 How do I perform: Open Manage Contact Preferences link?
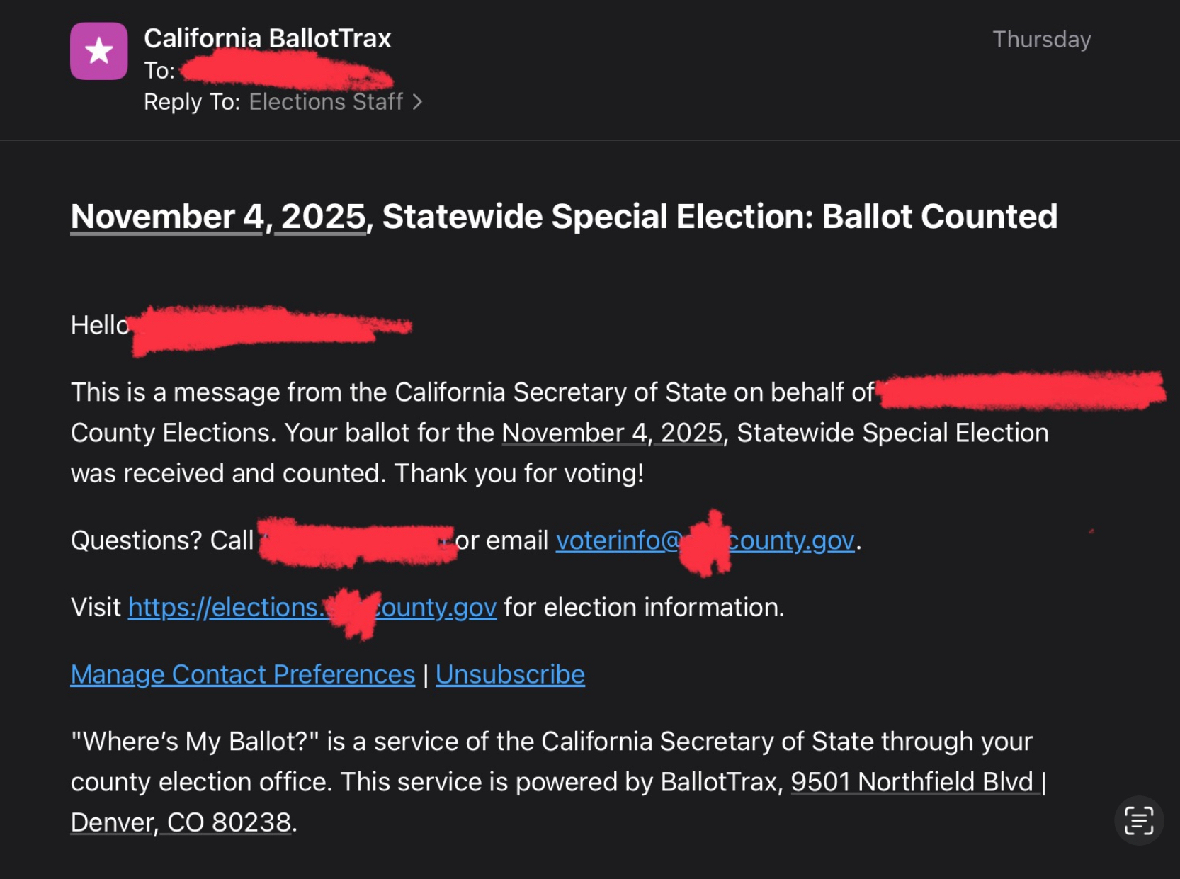click(243, 674)
